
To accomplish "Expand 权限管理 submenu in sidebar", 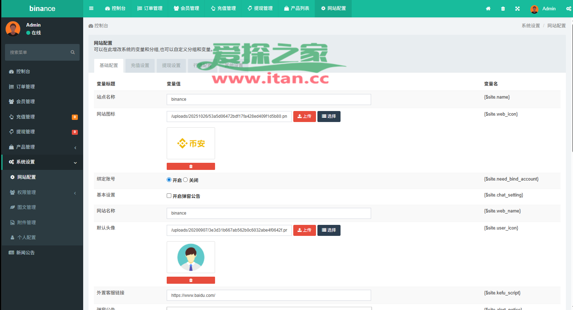I will 42,192.
